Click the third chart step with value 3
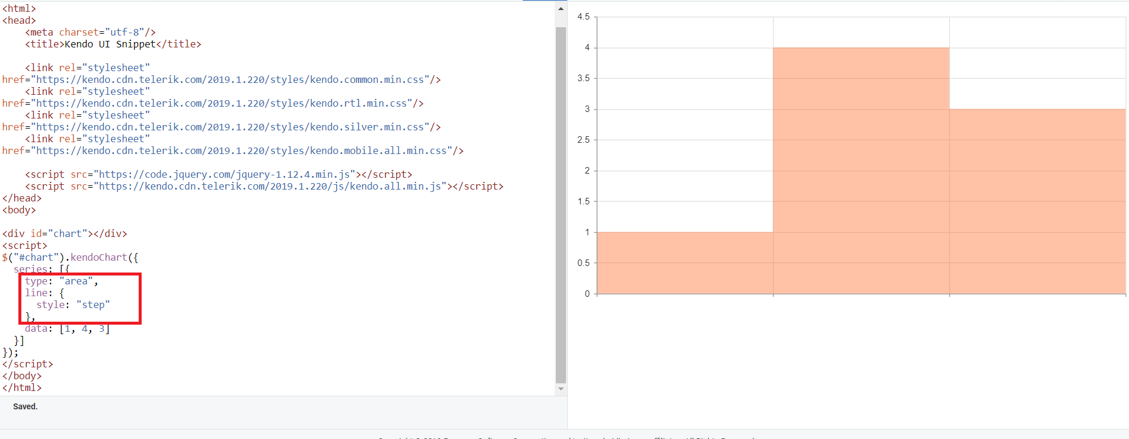 [x=1037, y=201]
